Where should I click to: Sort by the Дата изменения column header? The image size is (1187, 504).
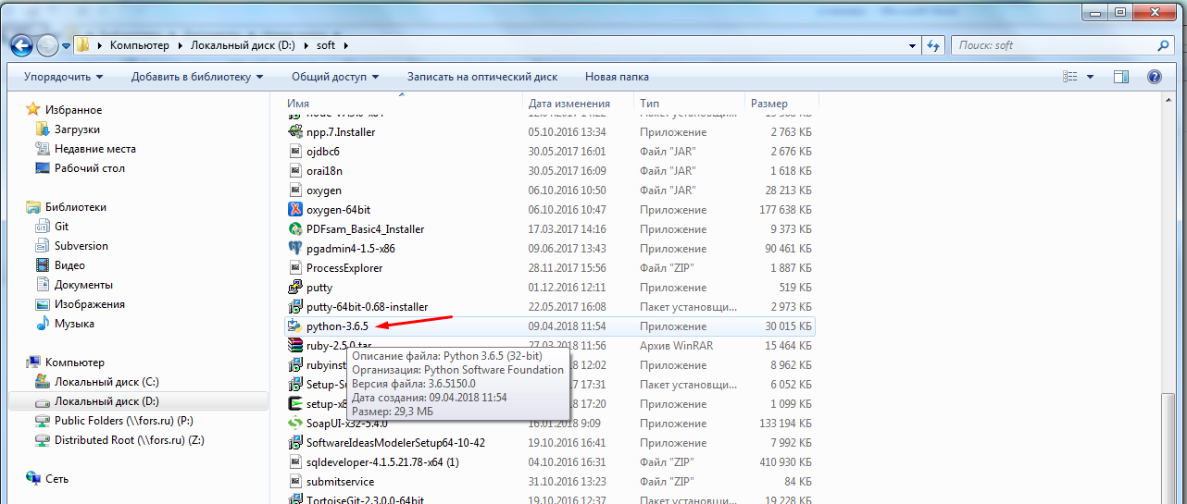click(x=579, y=104)
